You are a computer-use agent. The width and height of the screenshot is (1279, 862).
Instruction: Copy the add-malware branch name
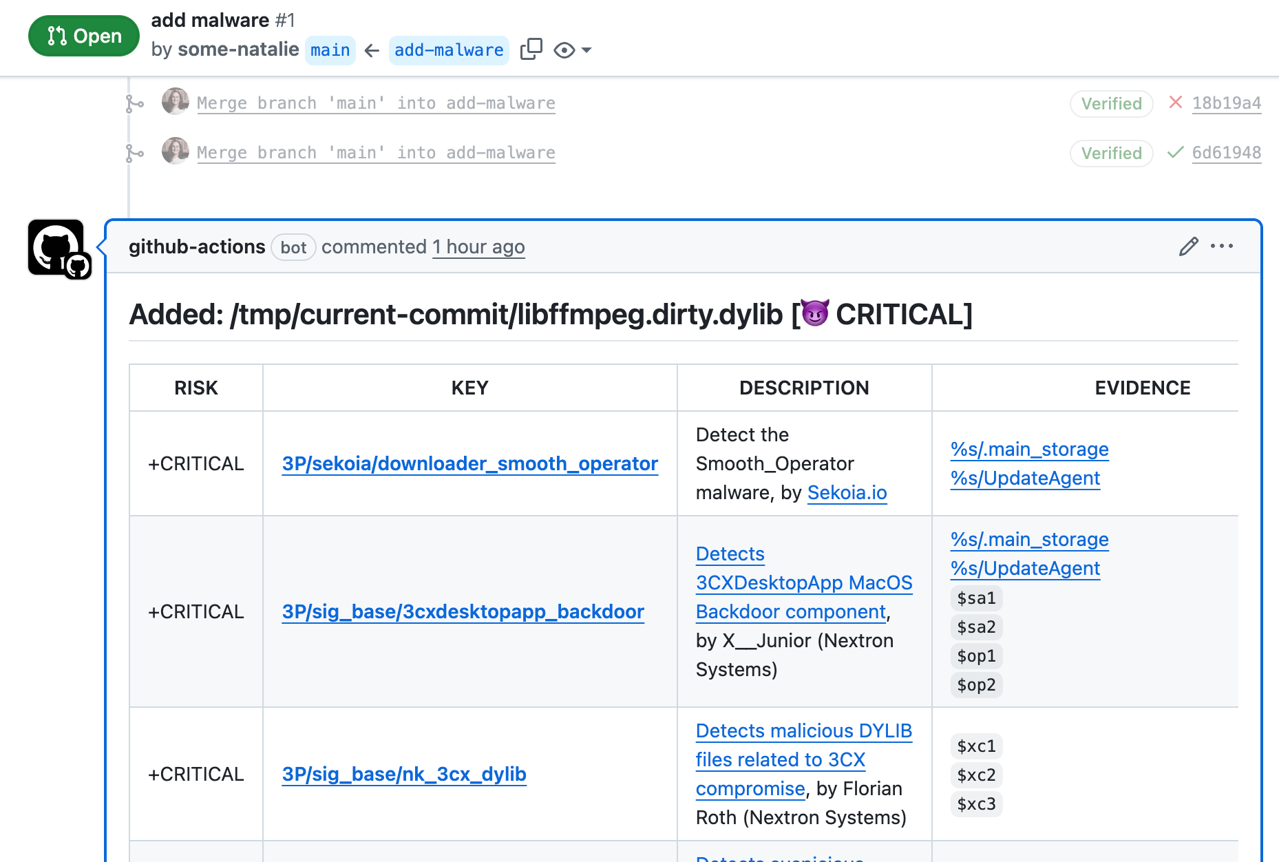point(531,50)
